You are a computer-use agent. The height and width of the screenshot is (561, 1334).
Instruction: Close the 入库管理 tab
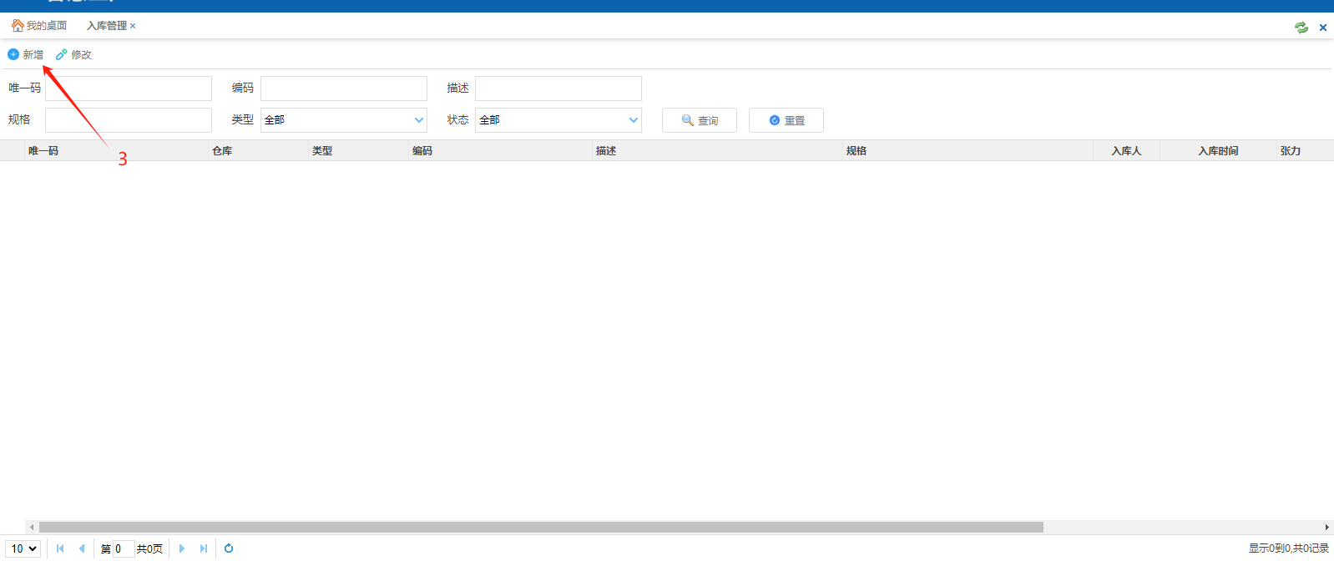pos(133,26)
